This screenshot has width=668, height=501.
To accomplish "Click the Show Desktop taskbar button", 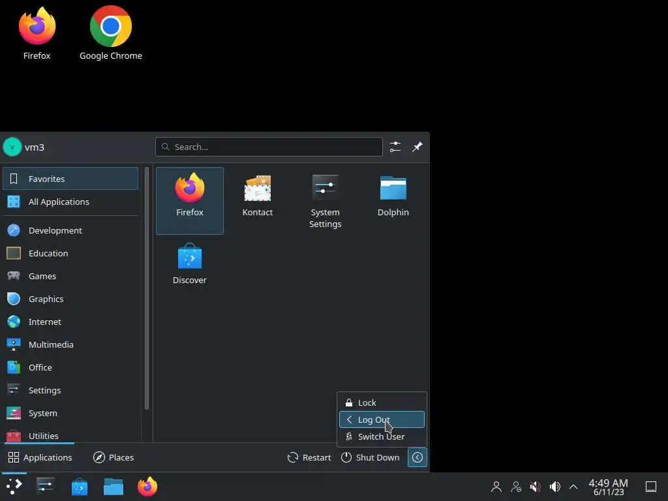I will click(x=651, y=487).
